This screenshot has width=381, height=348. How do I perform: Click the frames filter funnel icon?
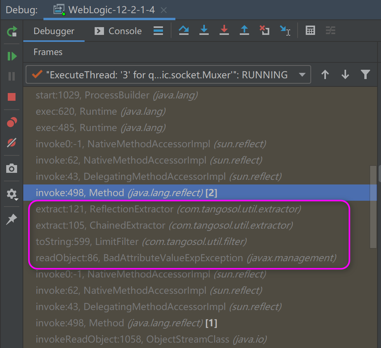(x=365, y=74)
